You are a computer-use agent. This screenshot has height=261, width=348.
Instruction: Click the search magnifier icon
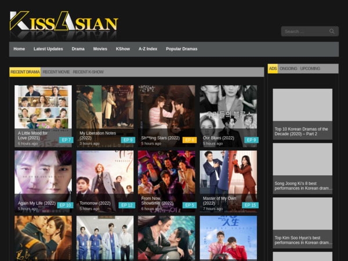(332, 31)
